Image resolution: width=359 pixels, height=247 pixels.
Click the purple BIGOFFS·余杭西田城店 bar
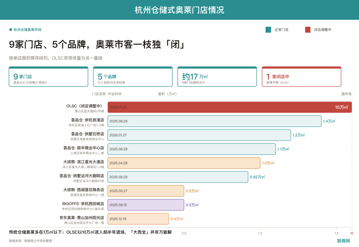(x=146, y=205)
